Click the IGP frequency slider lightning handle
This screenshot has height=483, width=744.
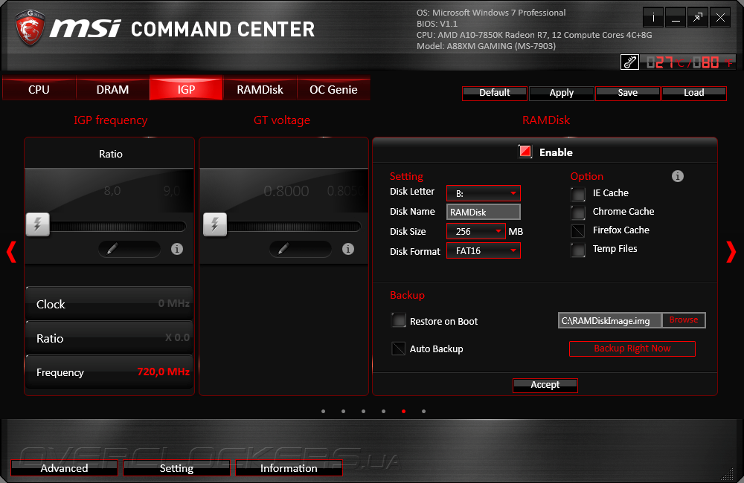point(37,224)
